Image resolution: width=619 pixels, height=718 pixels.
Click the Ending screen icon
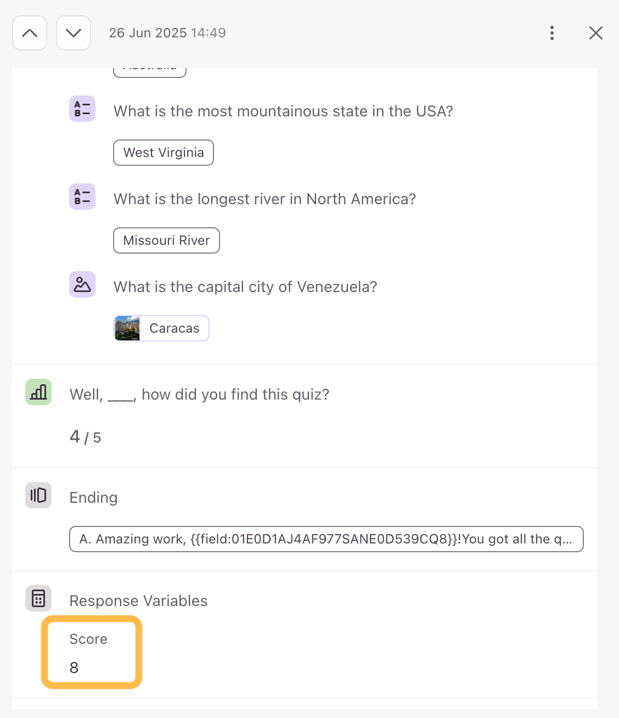click(38, 495)
